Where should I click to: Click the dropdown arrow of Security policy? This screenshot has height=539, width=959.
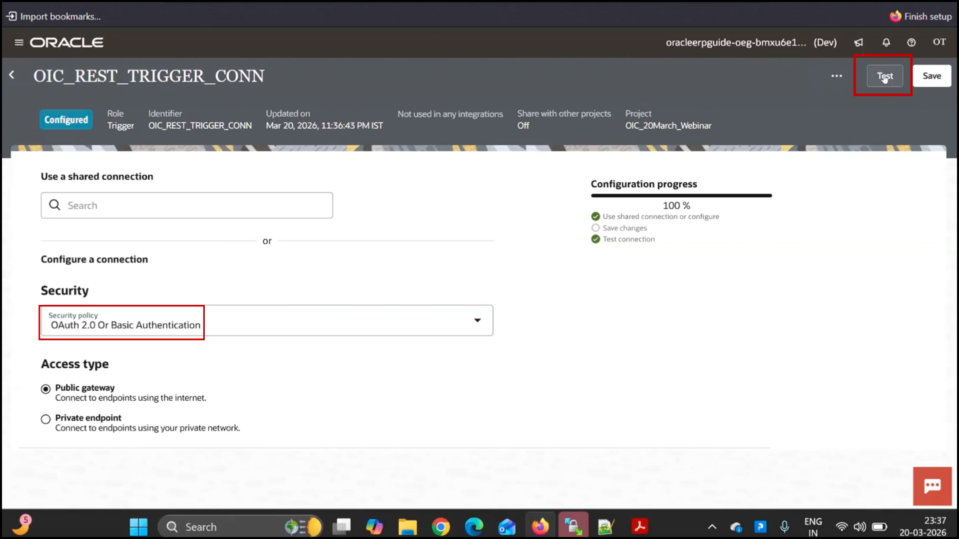(x=478, y=320)
